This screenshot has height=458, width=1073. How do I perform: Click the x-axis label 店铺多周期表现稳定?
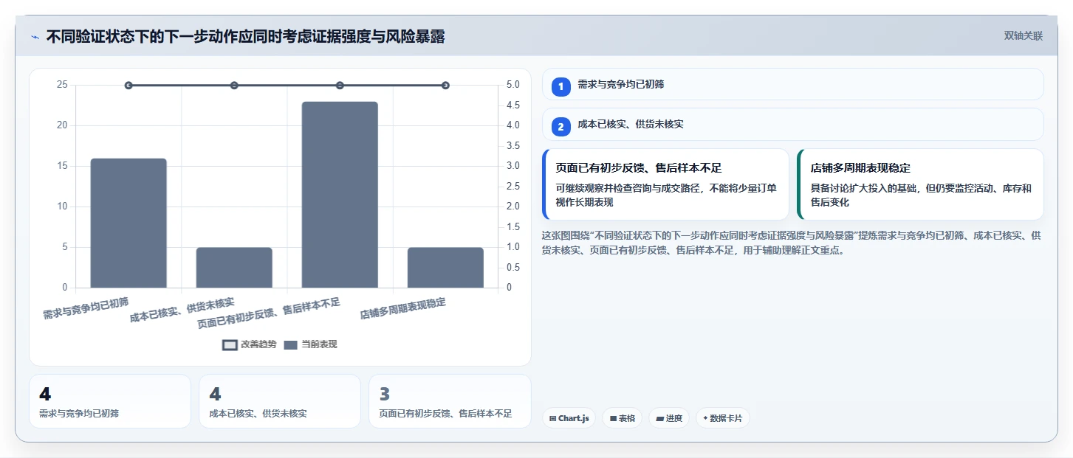pos(403,309)
